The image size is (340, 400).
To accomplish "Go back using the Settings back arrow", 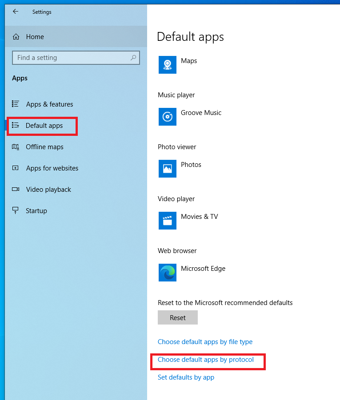I will 16,12.
